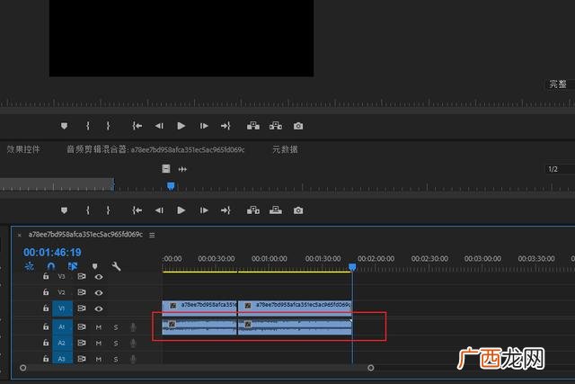Switch to the 音频剪辑混合器 tab

[155, 149]
